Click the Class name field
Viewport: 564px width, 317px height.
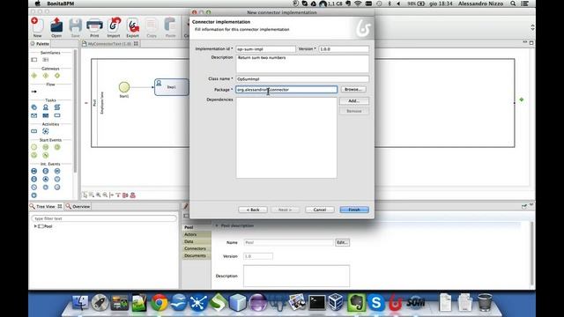click(302, 78)
